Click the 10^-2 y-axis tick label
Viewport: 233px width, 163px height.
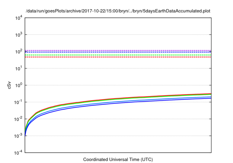click(18, 119)
